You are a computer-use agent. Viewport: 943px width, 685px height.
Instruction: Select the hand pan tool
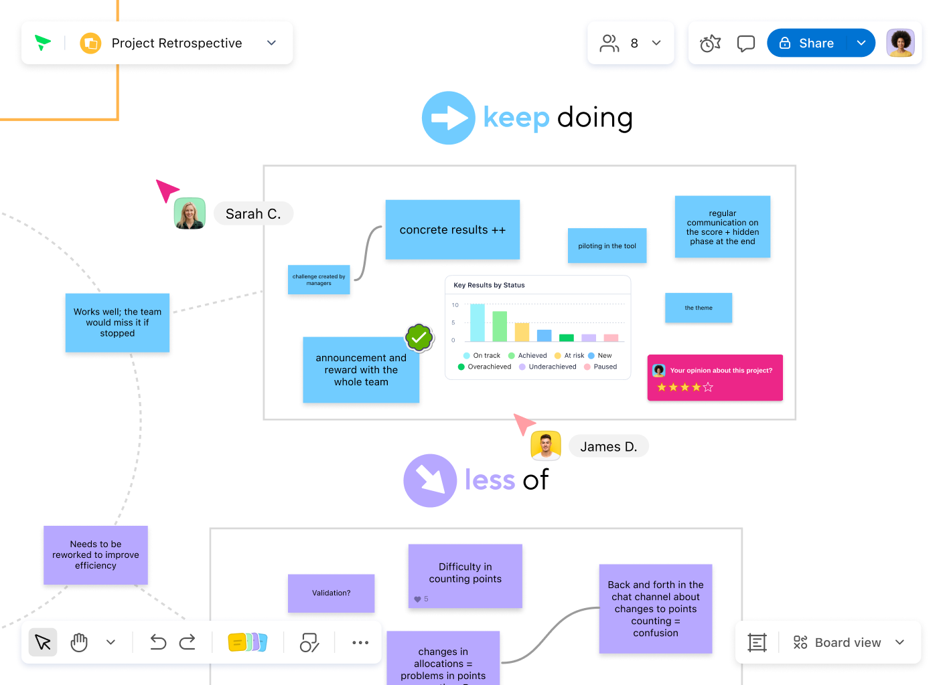[x=79, y=643]
